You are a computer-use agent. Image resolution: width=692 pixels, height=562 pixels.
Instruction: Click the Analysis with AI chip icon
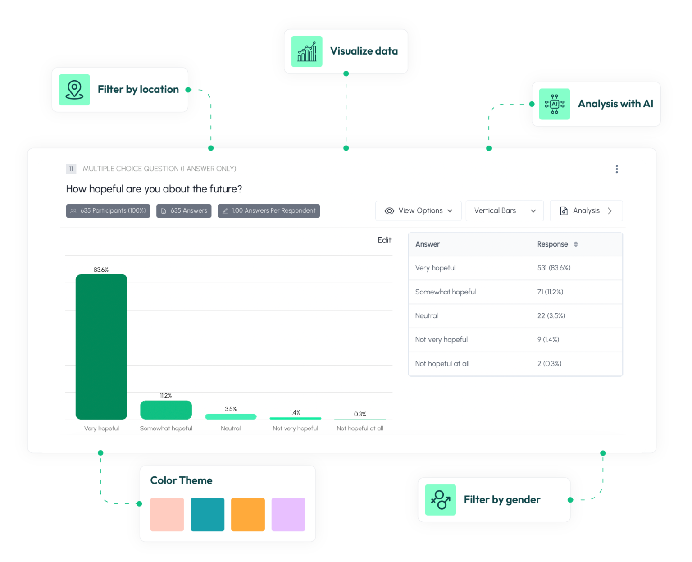[555, 104]
